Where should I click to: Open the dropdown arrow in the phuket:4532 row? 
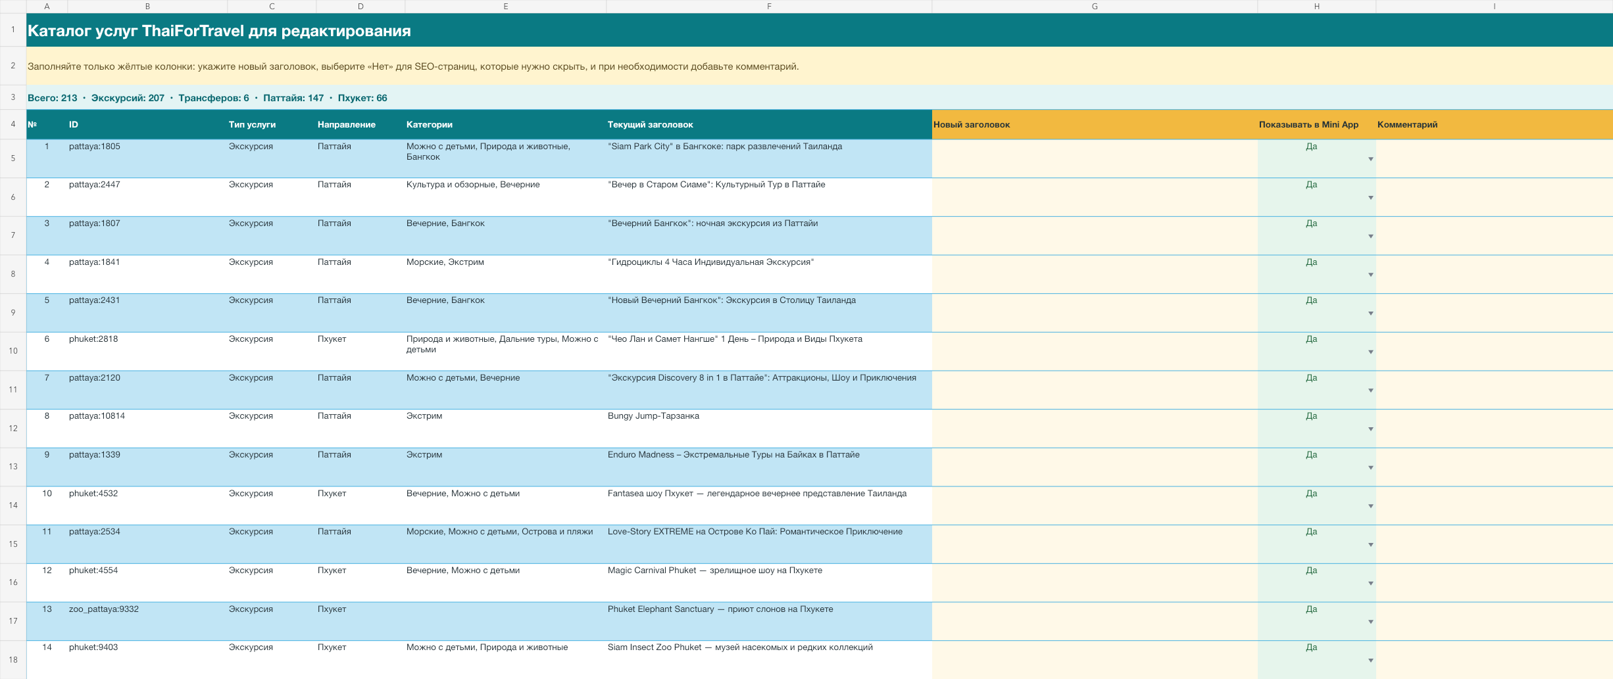pos(1370,506)
